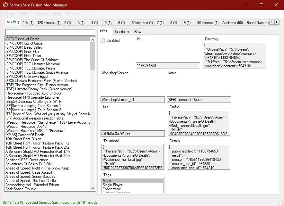Click the Serious Sam app icon in title bar
The height and width of the screenshot is (206, 284).
tap(5, 5)
